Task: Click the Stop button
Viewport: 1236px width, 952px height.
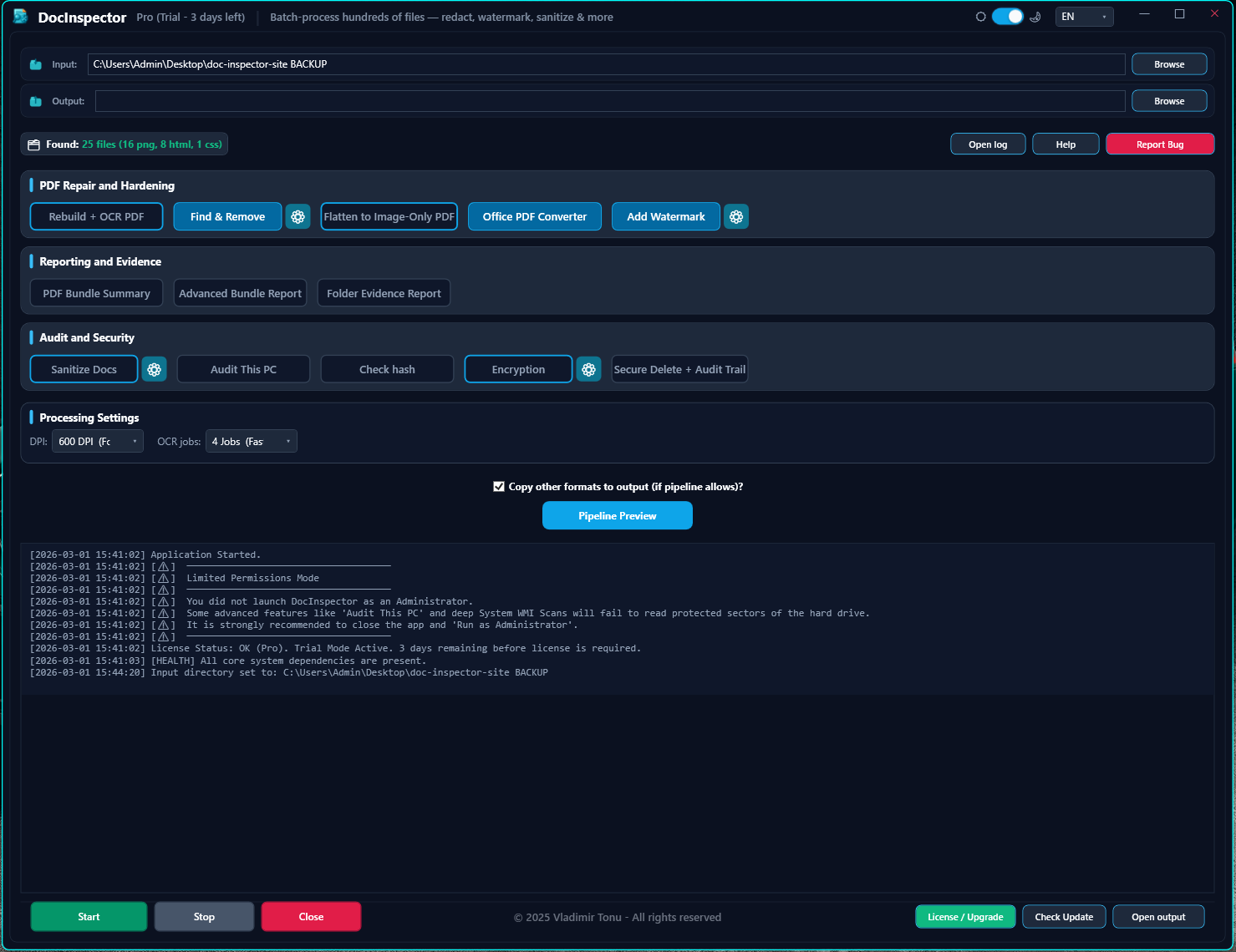Action: (204, 917)
